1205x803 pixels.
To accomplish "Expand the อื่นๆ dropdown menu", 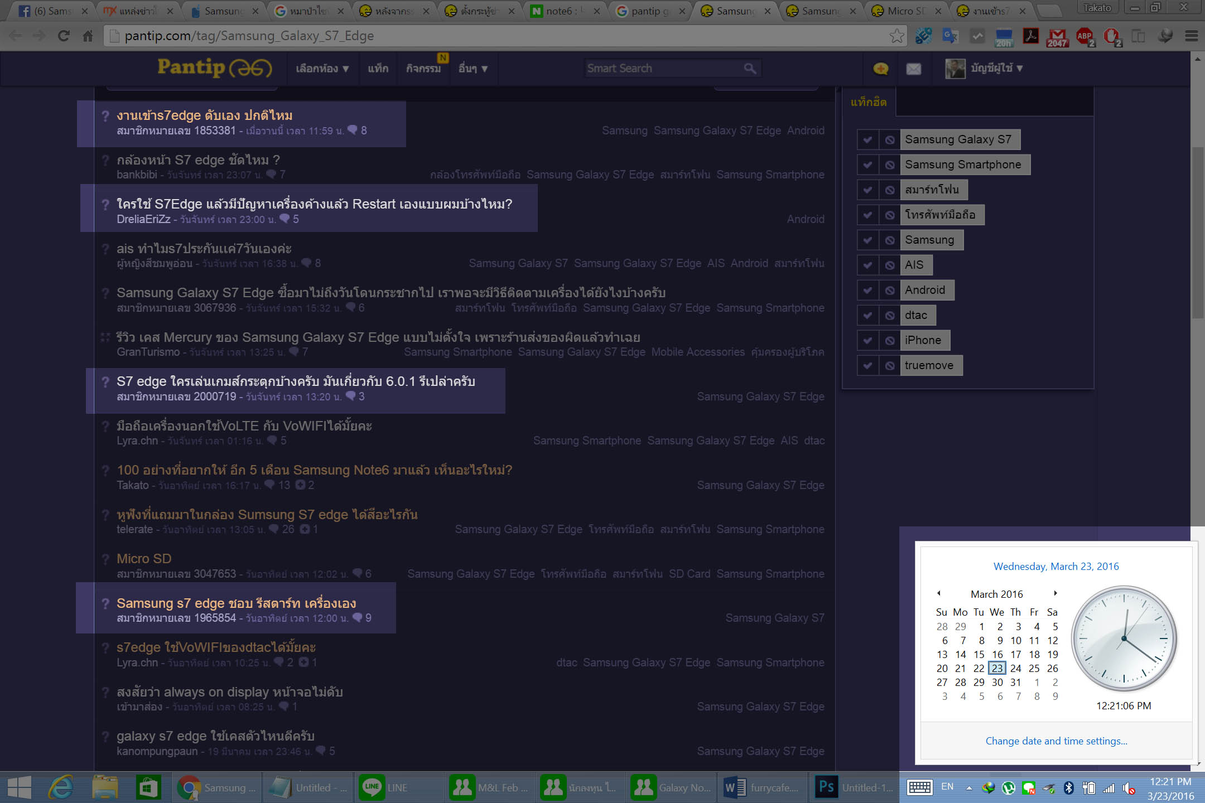I will [x=473, y=69].
